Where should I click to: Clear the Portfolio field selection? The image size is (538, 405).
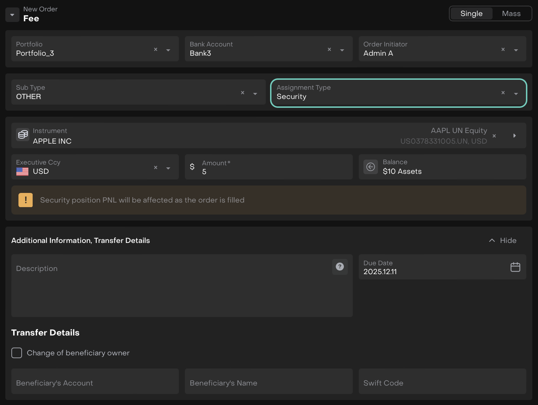pos(155,50)
